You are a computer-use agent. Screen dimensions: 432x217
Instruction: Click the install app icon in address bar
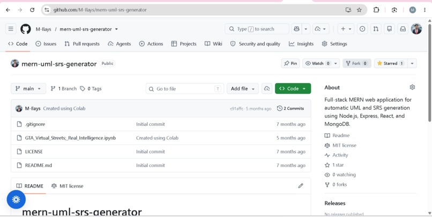(x=348, y=10)
